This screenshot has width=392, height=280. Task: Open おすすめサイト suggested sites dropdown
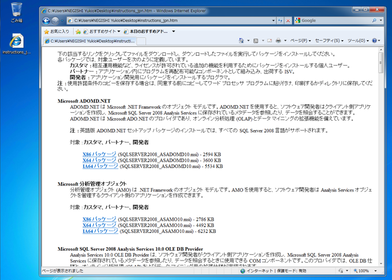102,32
